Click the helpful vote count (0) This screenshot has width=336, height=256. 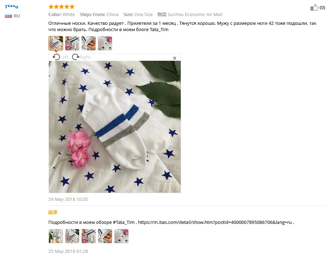(322, 7)
